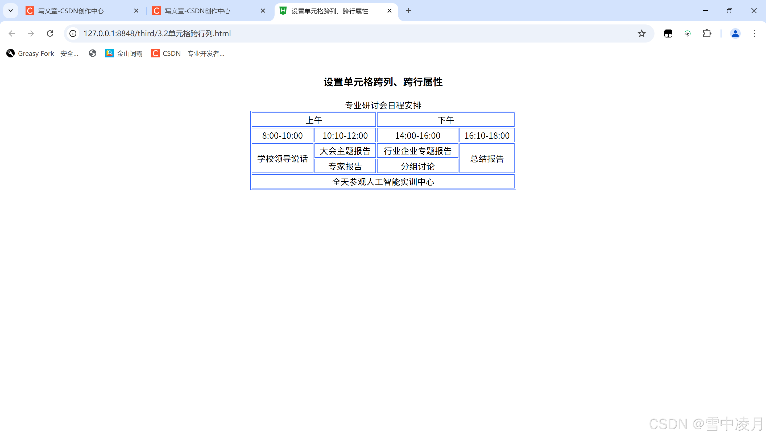Viewport: 766px width, 437px height.
Task: Click the 上午 header cell
Action: pos(314,120)
